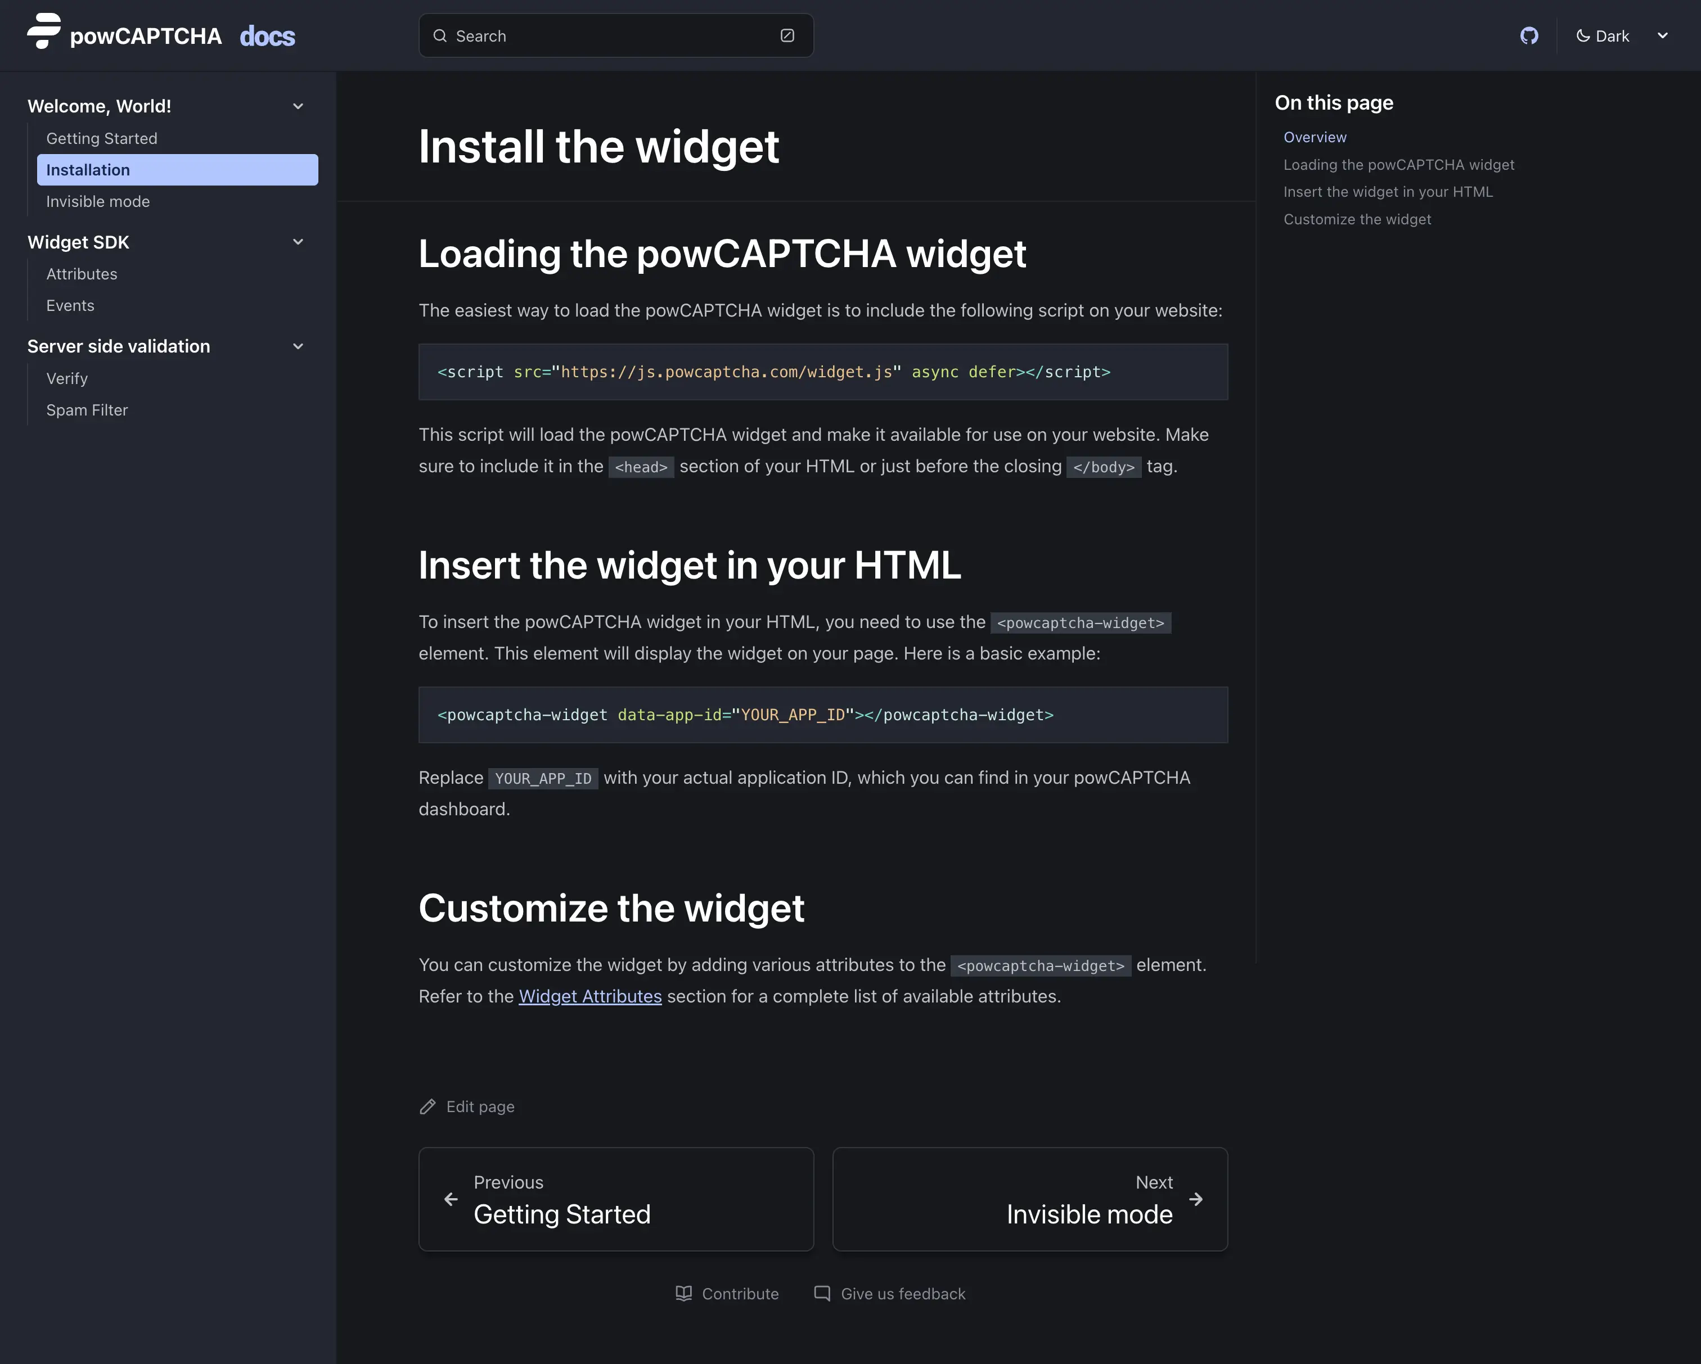Click the pencil icon beside Edit page
The height and width of the screenshot is (1364, 1701).
[427, 1106]
